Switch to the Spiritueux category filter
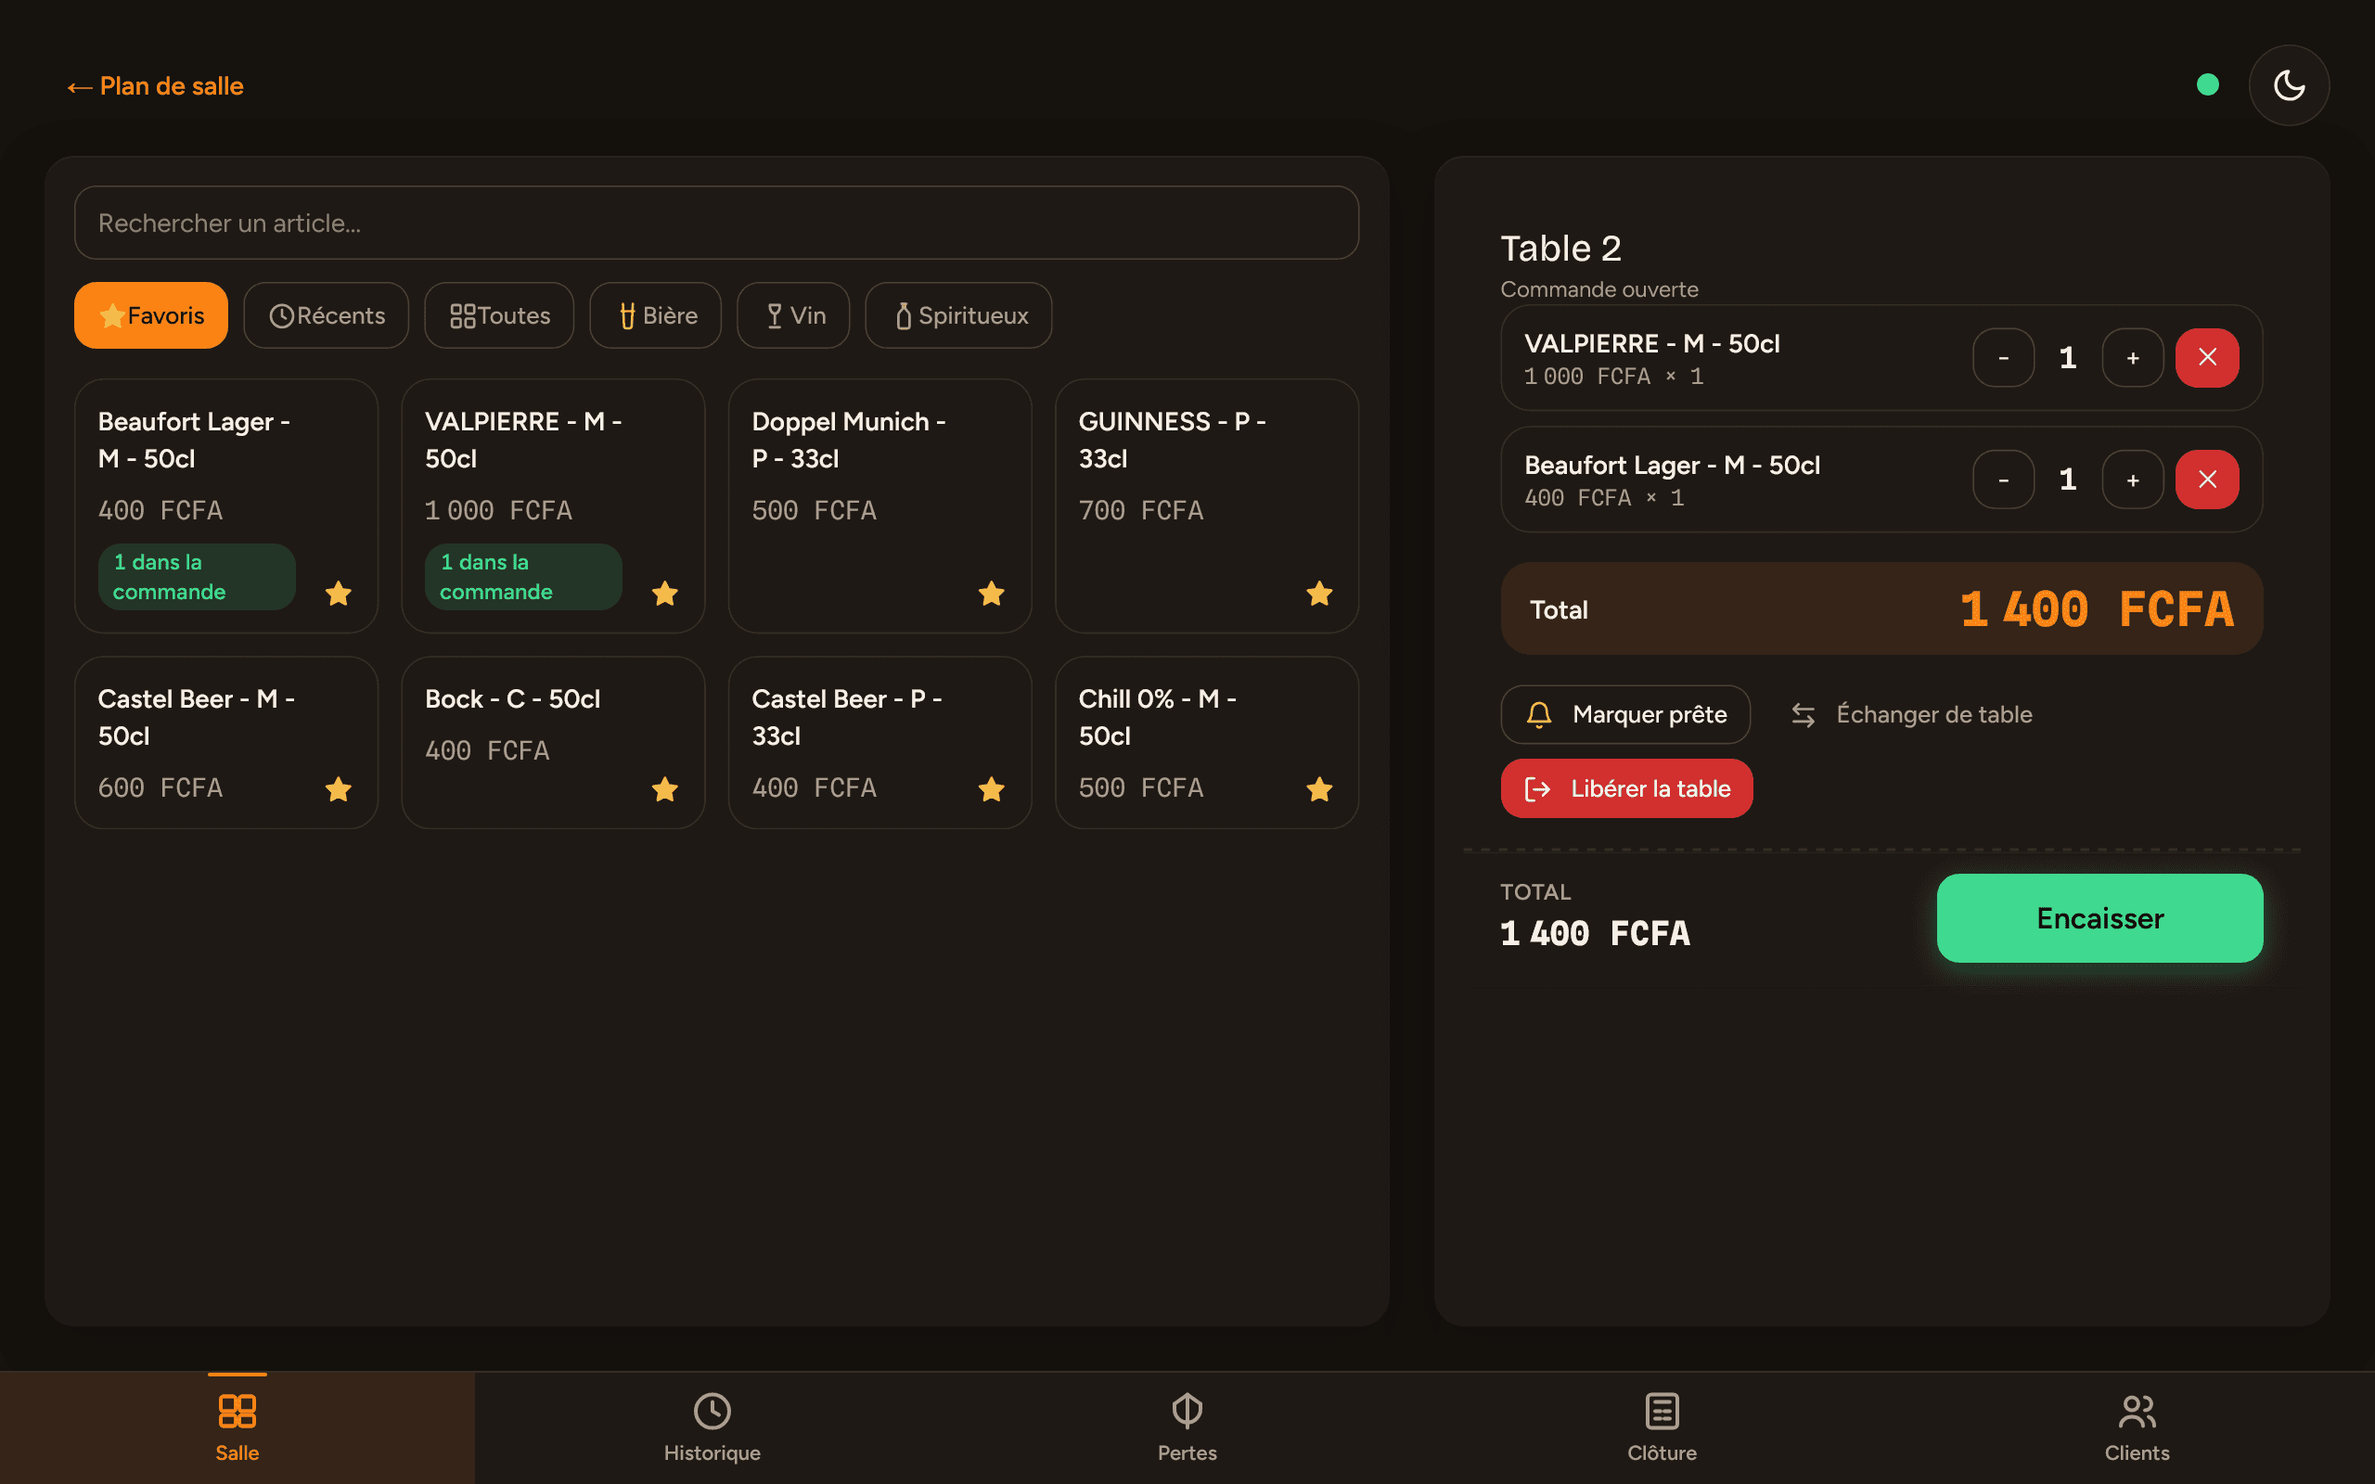Image resolution: width=2375 pixels, height=1484 pixels. pos(959,315)
